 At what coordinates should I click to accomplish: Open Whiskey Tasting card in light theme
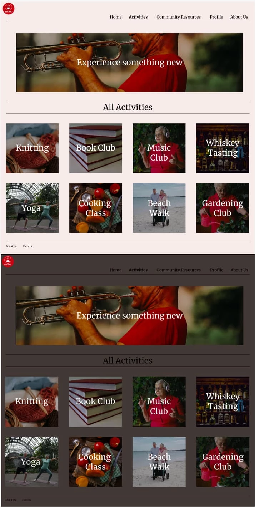[x=222, y=148]
